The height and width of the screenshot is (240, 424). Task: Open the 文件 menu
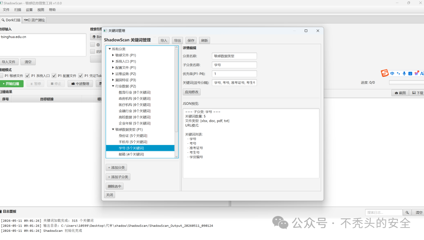pos(6,10)
